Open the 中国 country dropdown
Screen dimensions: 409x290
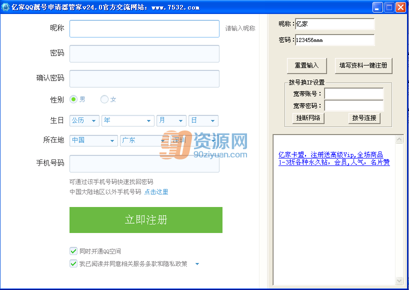point(93,140)
